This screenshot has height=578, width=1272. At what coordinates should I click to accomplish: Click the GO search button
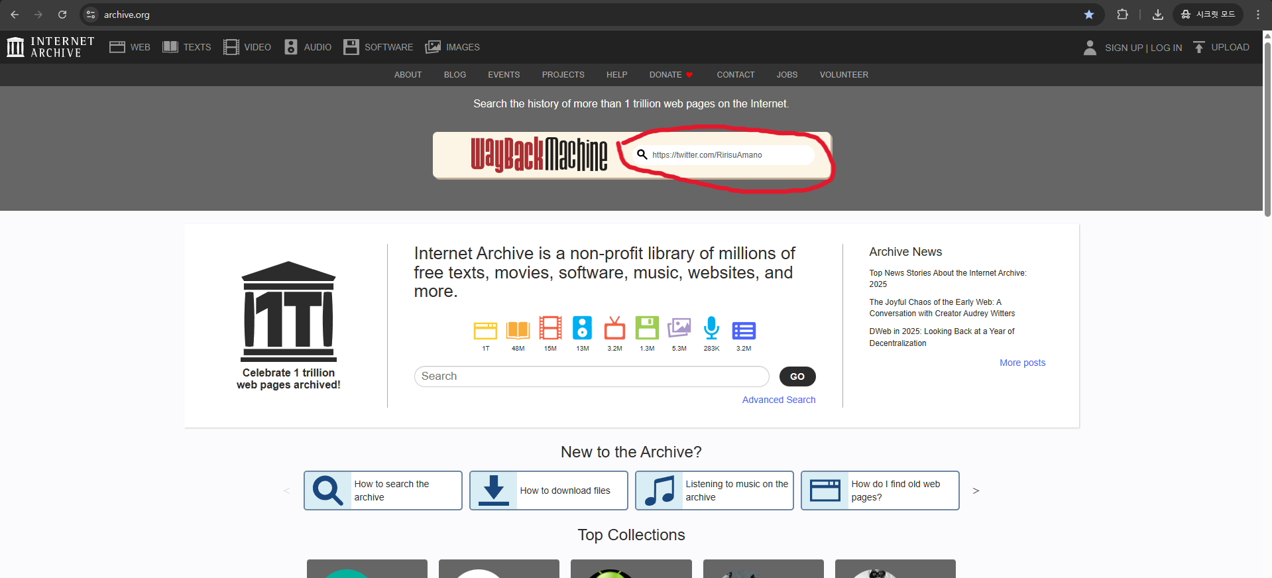click(797, 376)
